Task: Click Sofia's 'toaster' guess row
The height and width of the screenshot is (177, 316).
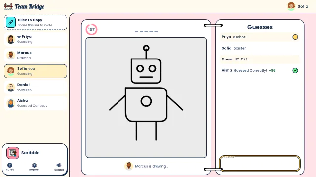Action: [260, 48]
